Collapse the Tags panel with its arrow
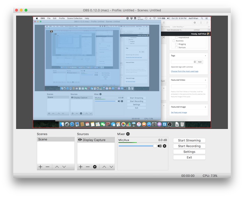The width and height of the screenshot is (244, 197). (205, 56)
